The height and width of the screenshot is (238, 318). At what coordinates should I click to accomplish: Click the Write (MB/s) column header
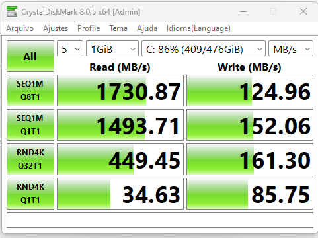point(249,67)
